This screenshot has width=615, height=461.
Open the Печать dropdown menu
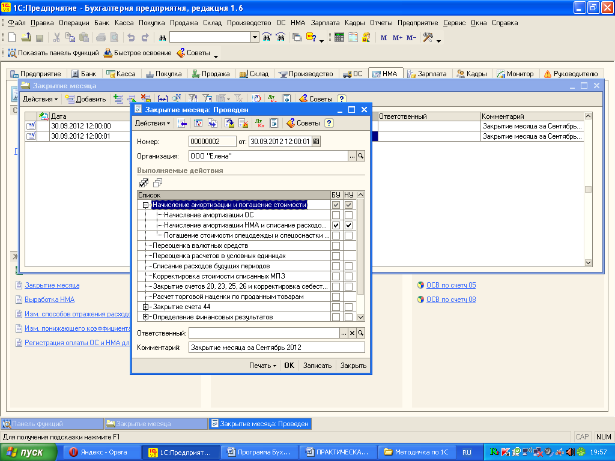pyautogui.click(x=262, y=366)
